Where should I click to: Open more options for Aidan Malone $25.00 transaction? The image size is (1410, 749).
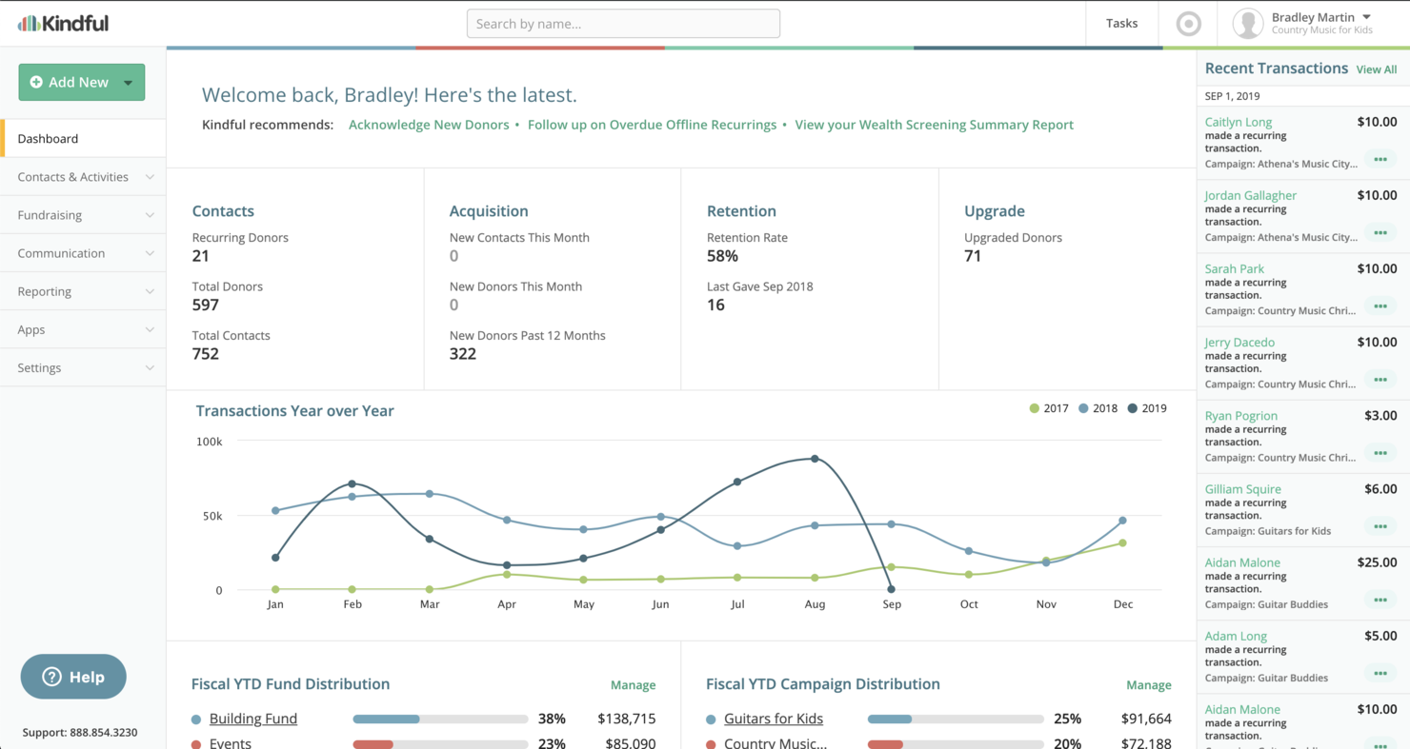click(x=1380, y=600)
